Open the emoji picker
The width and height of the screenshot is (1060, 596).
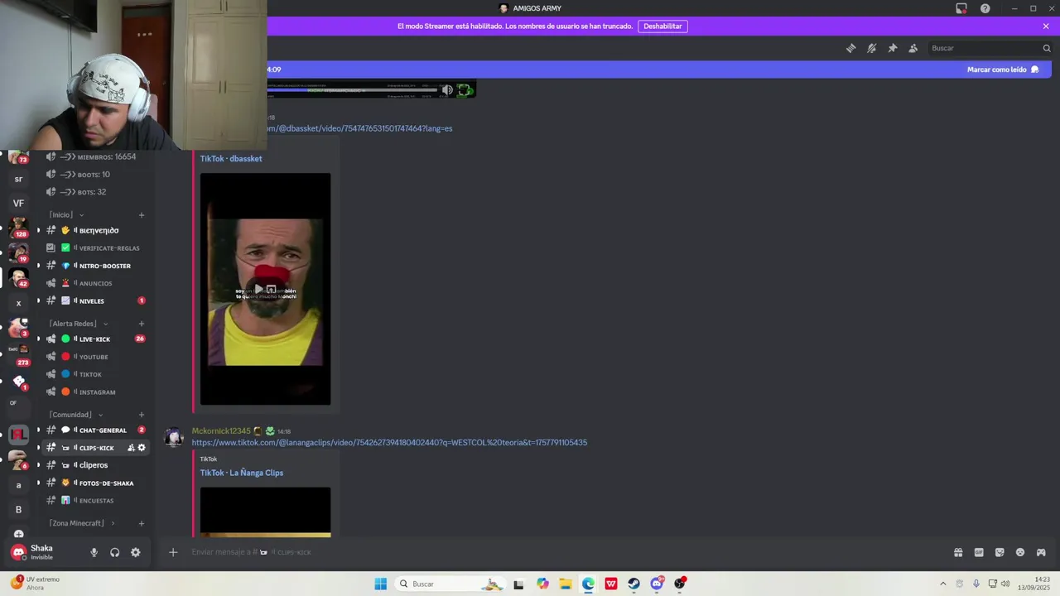click(1020, 552)
